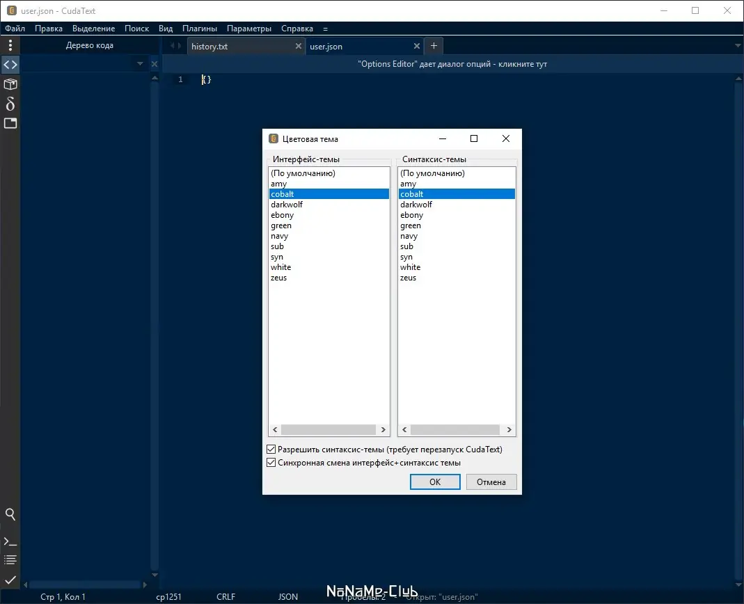Image resolution: width=744 pixels, height=604 pixels.
Task: Click the code tree vertical scrollbar
Action: (155, 326)
